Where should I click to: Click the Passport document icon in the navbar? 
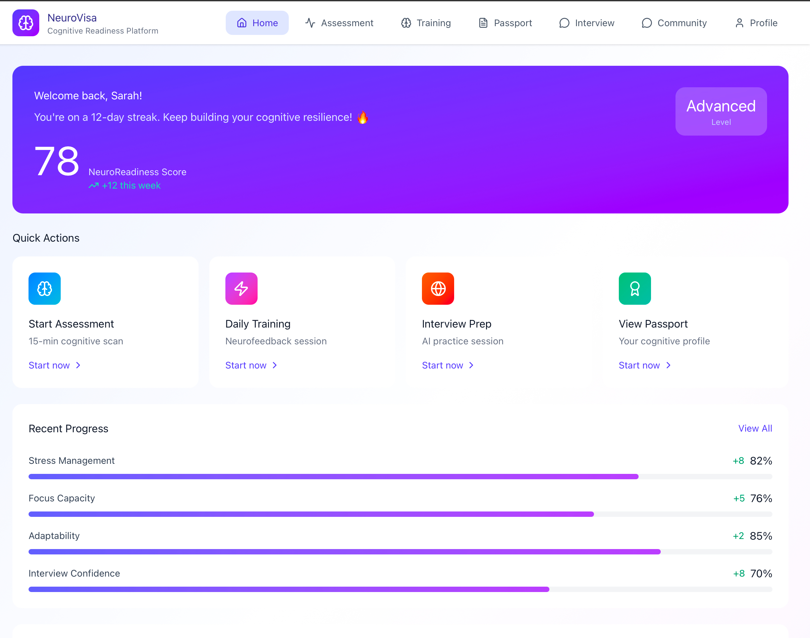point(483,23)
